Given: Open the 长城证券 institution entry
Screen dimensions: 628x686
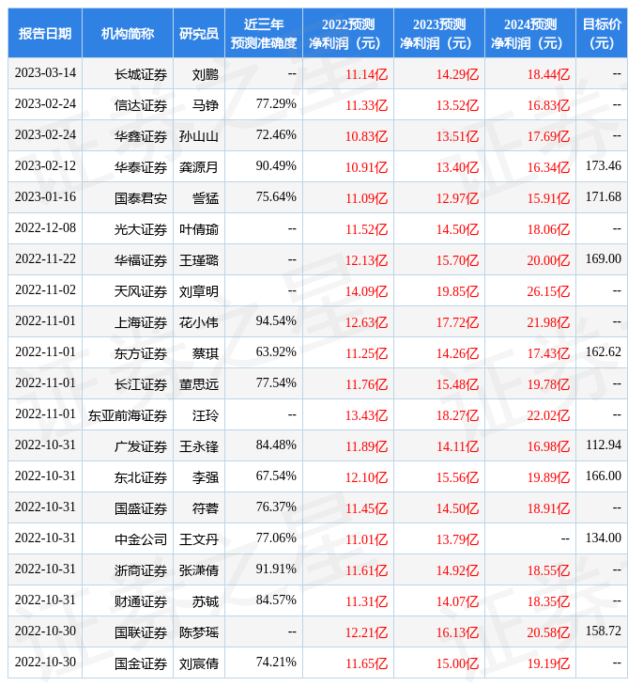Looking at the screenshot, I should pyautogui.click(x=141, y=73).
